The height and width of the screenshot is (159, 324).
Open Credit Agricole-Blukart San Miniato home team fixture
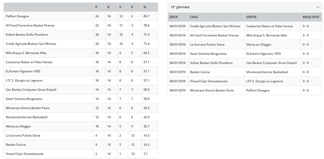point(215,26)
